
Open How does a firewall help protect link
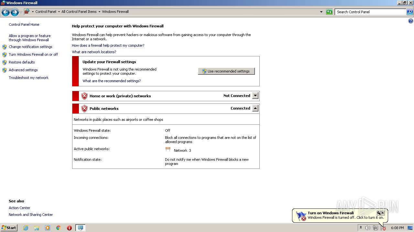tap(108, 45)
